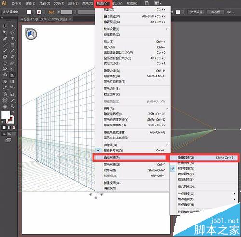Open the stroke color dropdown arrow

click(x=43, y=12)
